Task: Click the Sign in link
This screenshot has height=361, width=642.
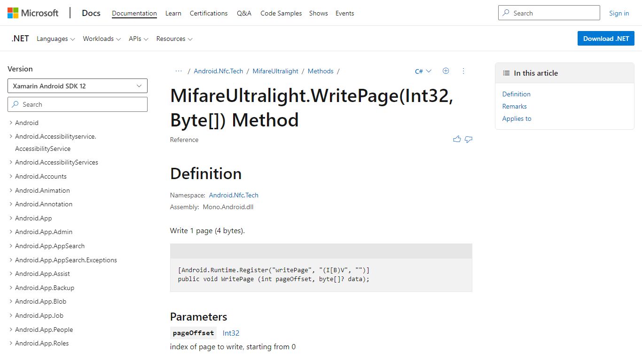Action: [x=619, y=13]
